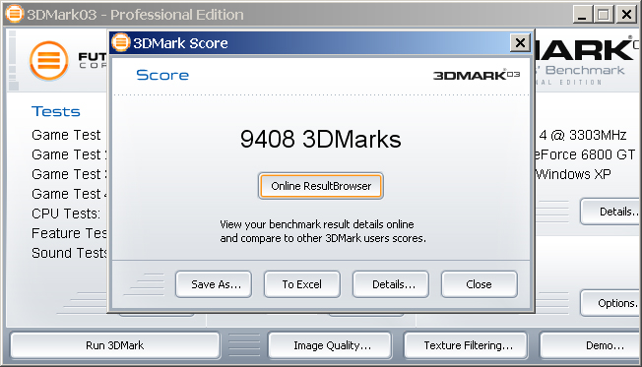
Task: Minimize the 3DMark03 main window
Action: click(x=582, y=15)
